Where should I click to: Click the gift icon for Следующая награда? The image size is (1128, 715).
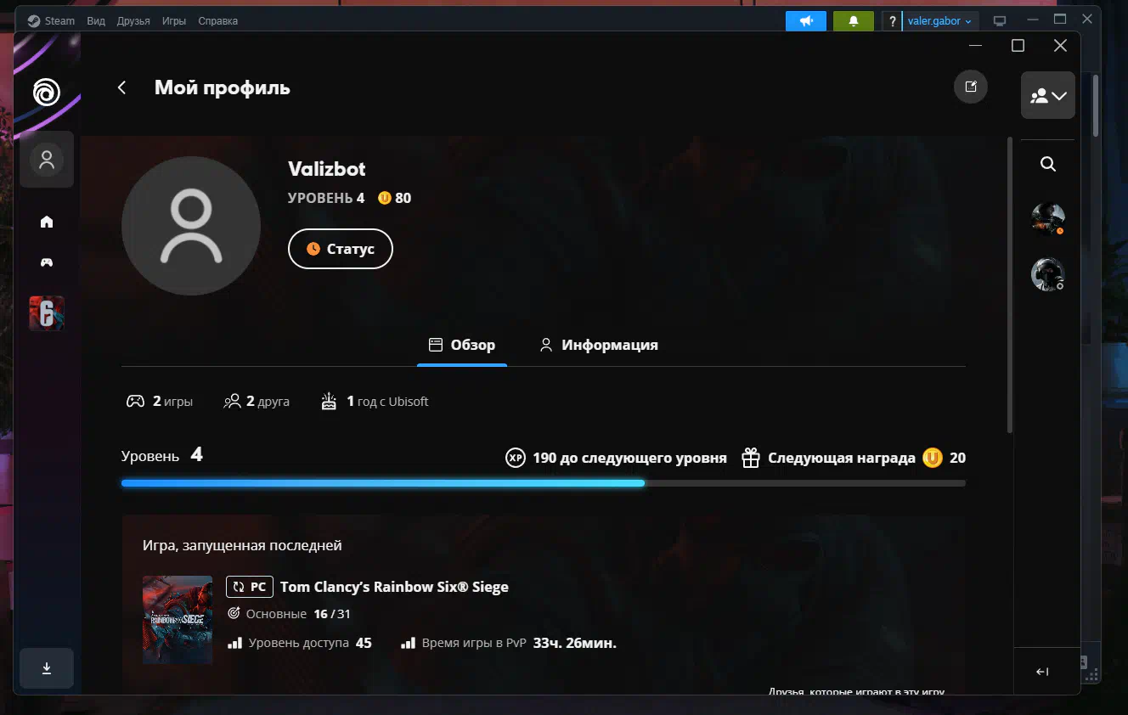pyautogui.click(x=751, y=458)
